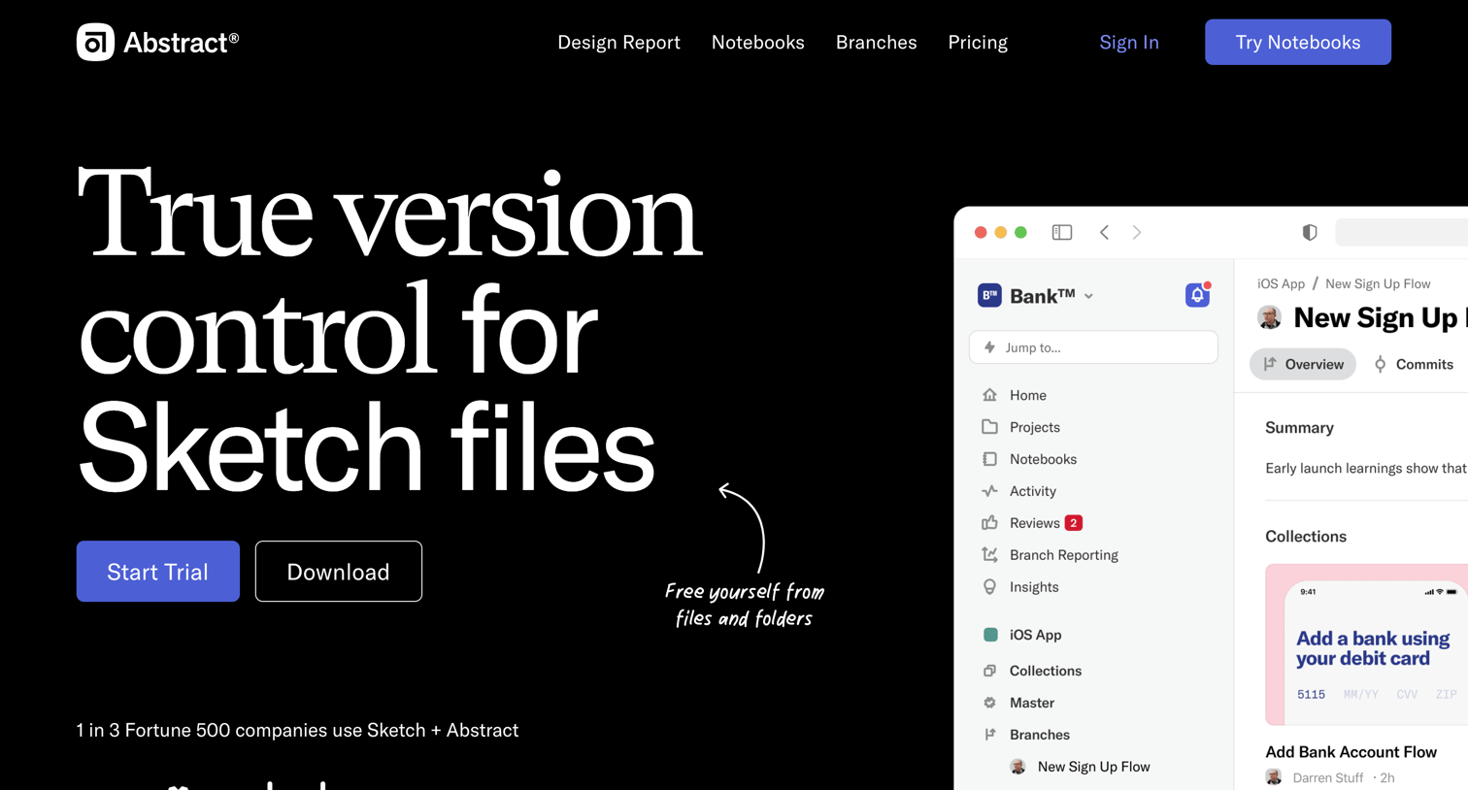
Task: Go to Branches in top navigation
Action: [876, 43]
